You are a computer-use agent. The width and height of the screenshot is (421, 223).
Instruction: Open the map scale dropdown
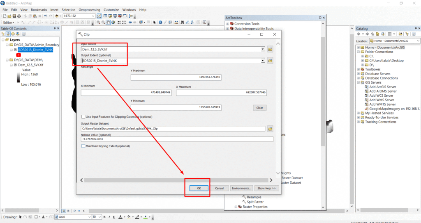point(93,16)
